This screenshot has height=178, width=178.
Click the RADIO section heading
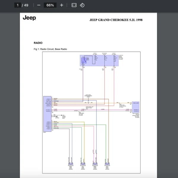[38, 43]
